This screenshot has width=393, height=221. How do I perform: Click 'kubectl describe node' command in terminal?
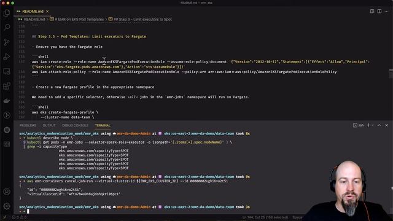click(x=50, y=138)
